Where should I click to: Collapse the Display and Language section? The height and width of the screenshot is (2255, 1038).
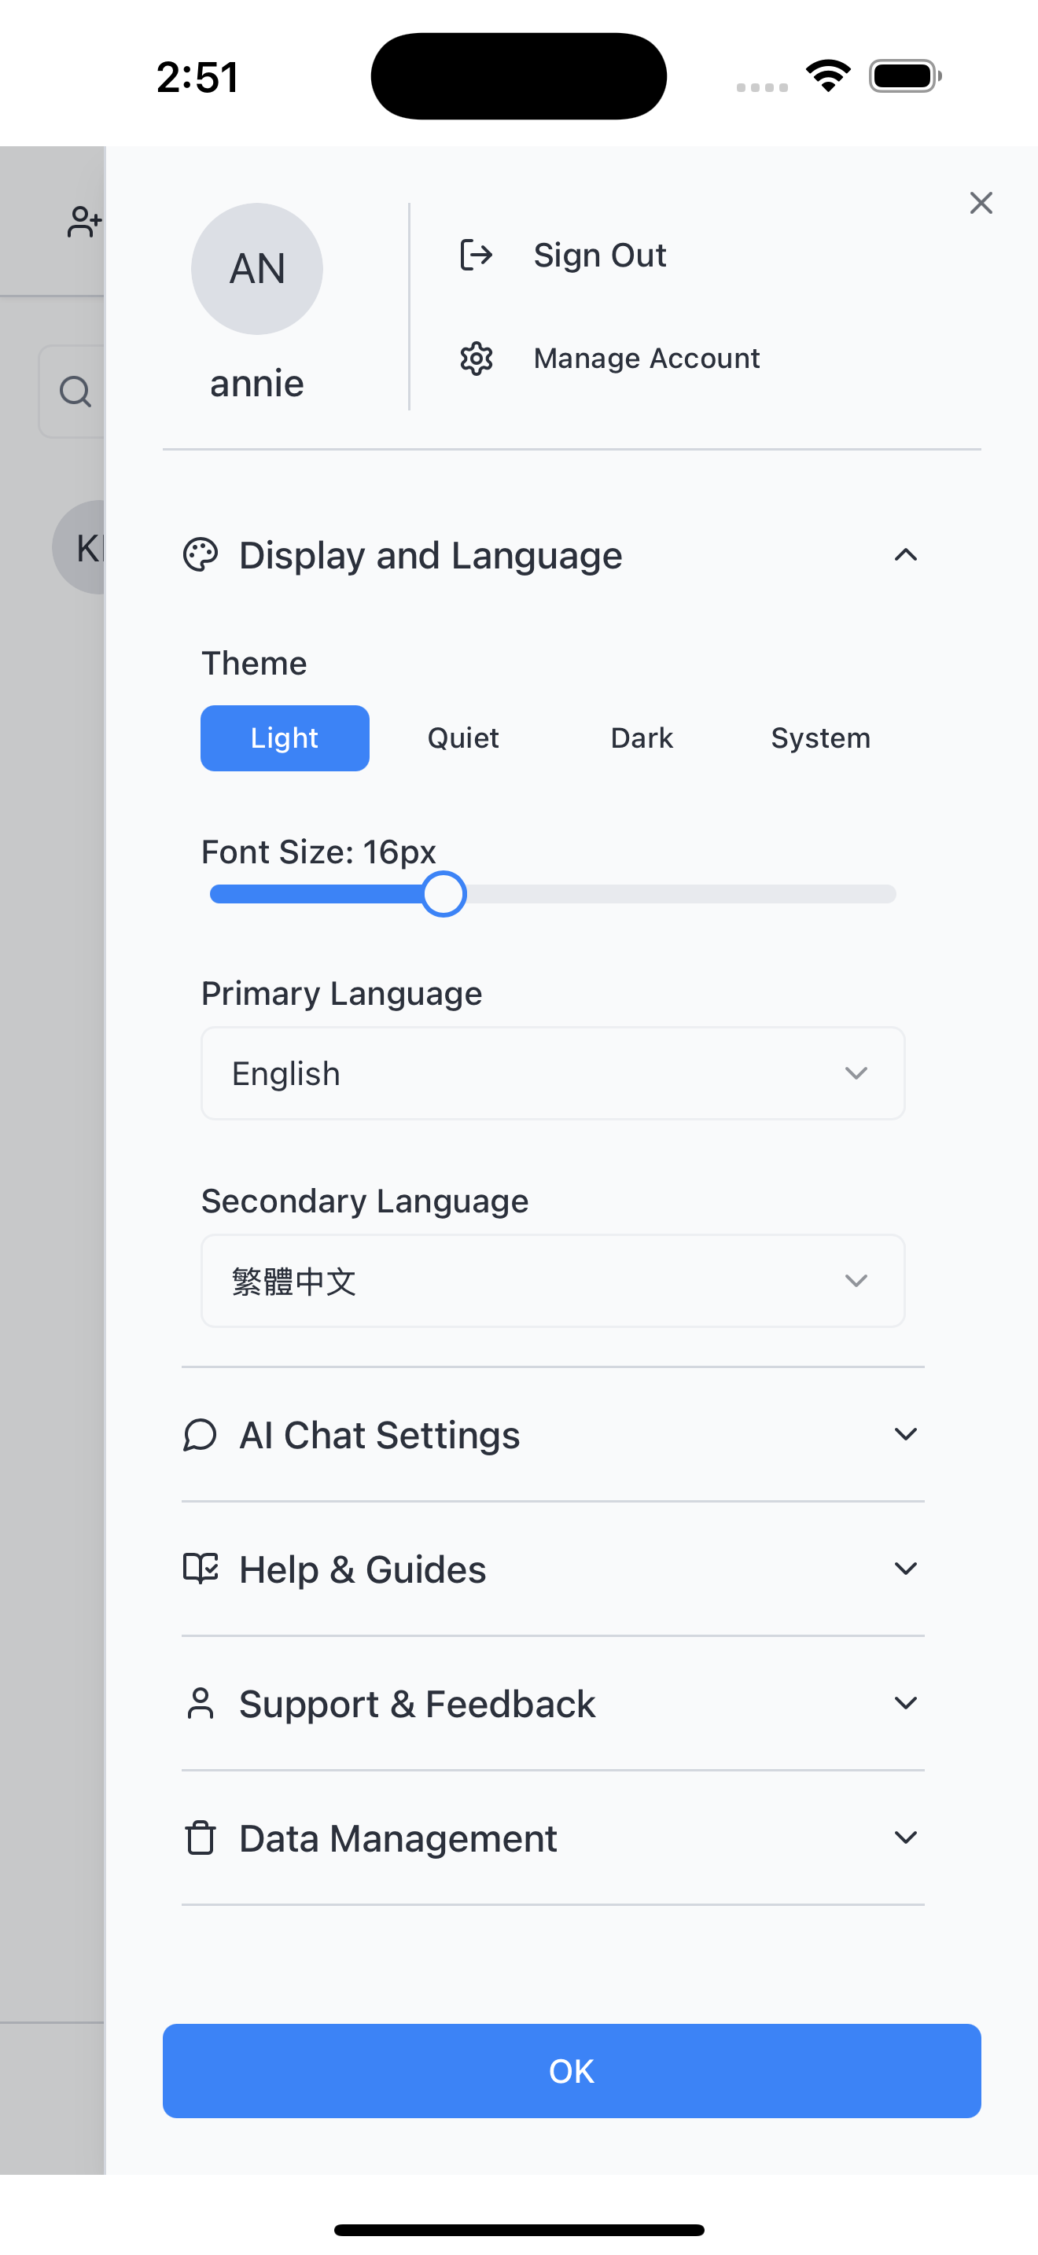(x=906, y=555)
